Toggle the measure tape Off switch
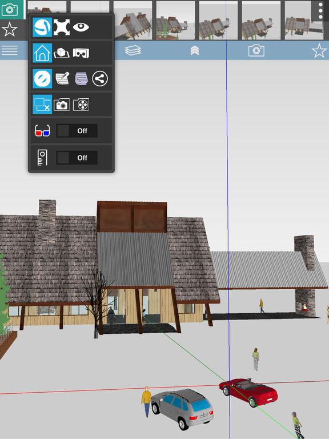Screen dimensions: 329x439 click(x=77, y=158)
